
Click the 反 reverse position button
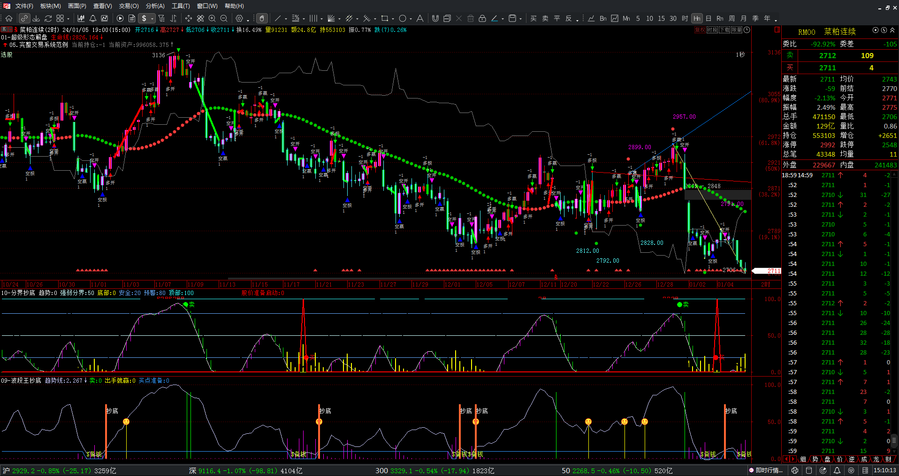(x=569, y=18)
